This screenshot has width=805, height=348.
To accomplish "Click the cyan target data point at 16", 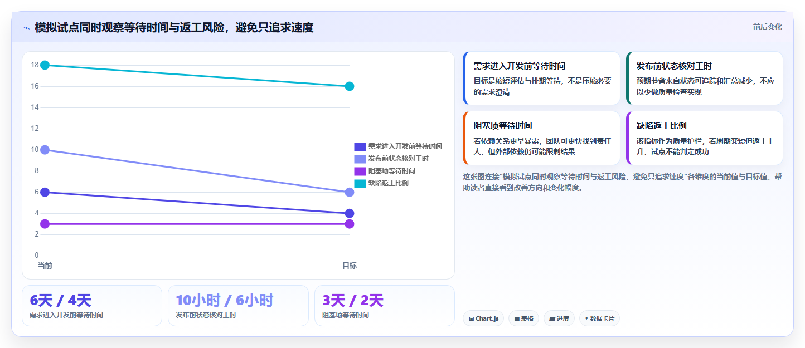I will [350, 86].
